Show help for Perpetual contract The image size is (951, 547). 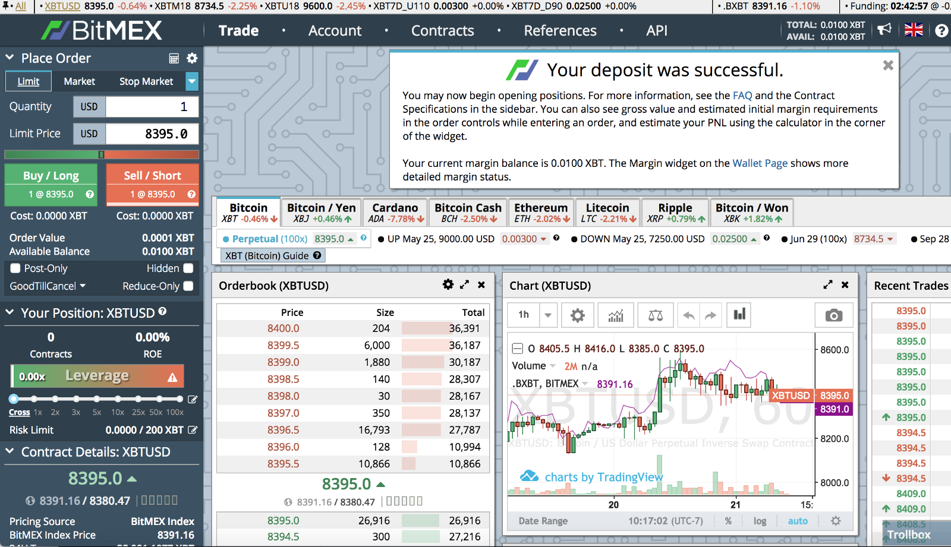(x=364, y=238)
